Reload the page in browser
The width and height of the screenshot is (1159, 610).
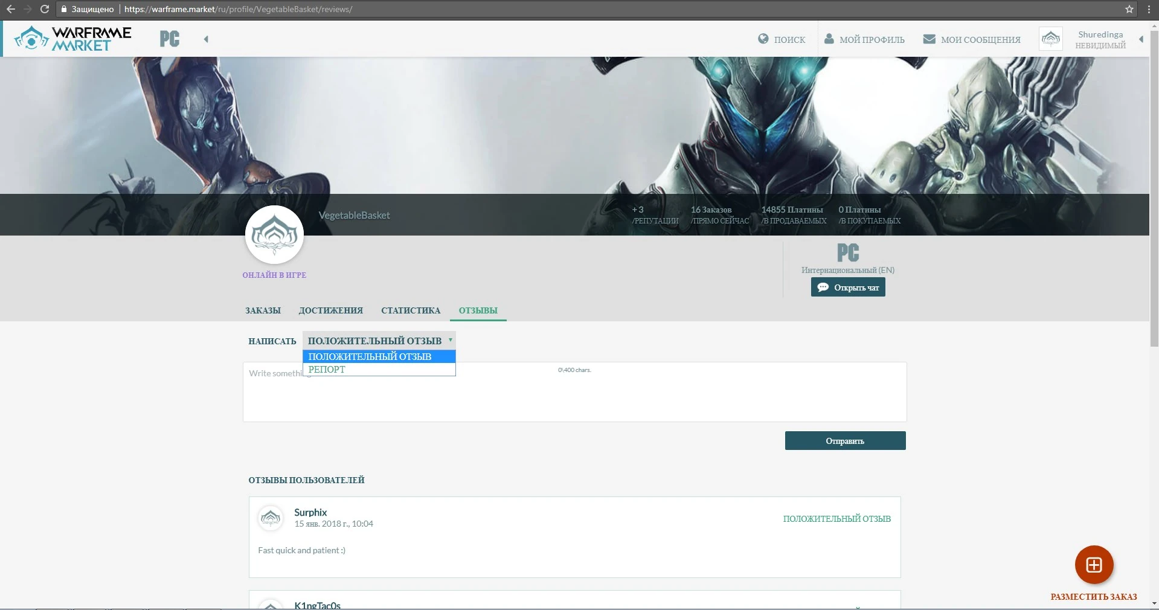[44, 9]
